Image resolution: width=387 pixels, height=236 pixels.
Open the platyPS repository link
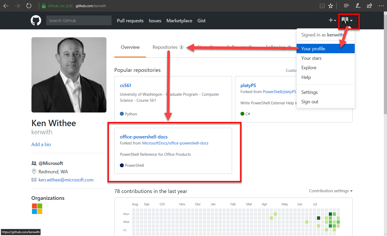[x=248, y=85]
